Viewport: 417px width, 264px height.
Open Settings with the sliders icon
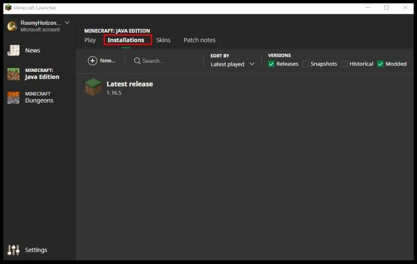(x=13, y=250)
